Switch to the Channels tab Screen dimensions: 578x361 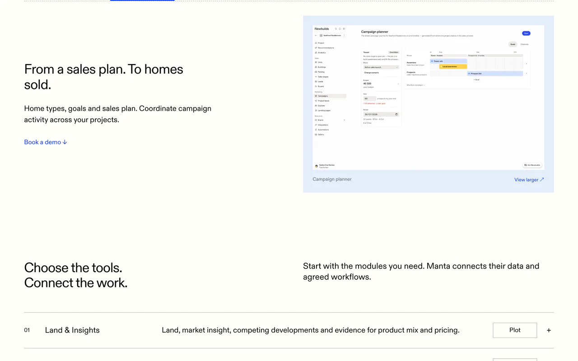coord(524,44)
